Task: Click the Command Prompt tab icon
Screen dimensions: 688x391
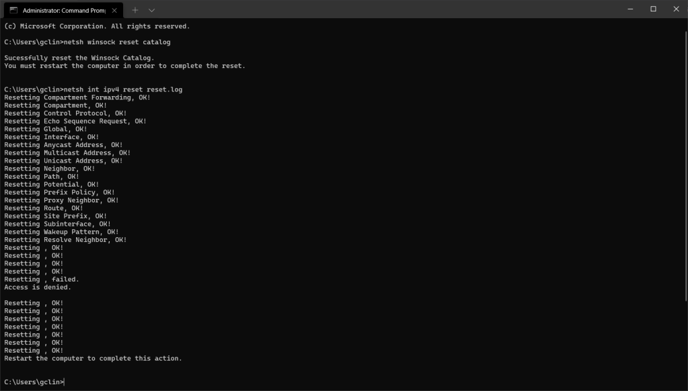Action: point(13,10)
